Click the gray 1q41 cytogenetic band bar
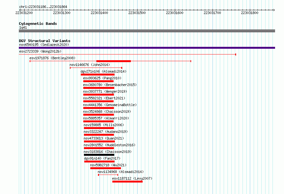 [147, 31]
